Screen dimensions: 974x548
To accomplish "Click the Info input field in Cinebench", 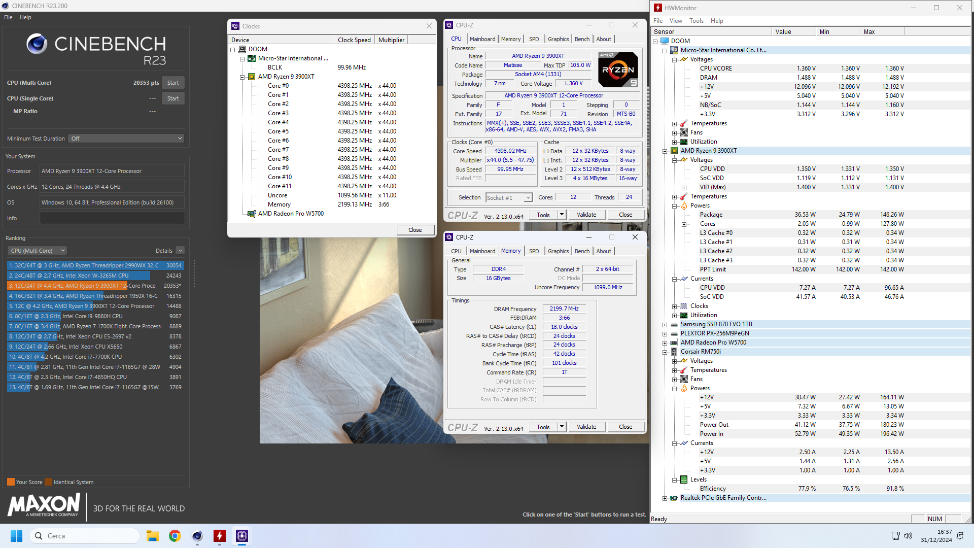I will coord(112,218).
